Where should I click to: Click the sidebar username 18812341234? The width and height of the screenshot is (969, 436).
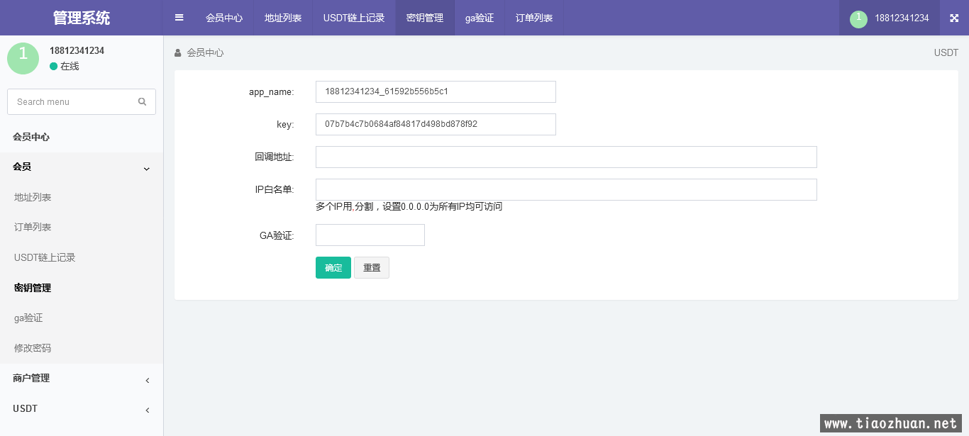(77, 50)
